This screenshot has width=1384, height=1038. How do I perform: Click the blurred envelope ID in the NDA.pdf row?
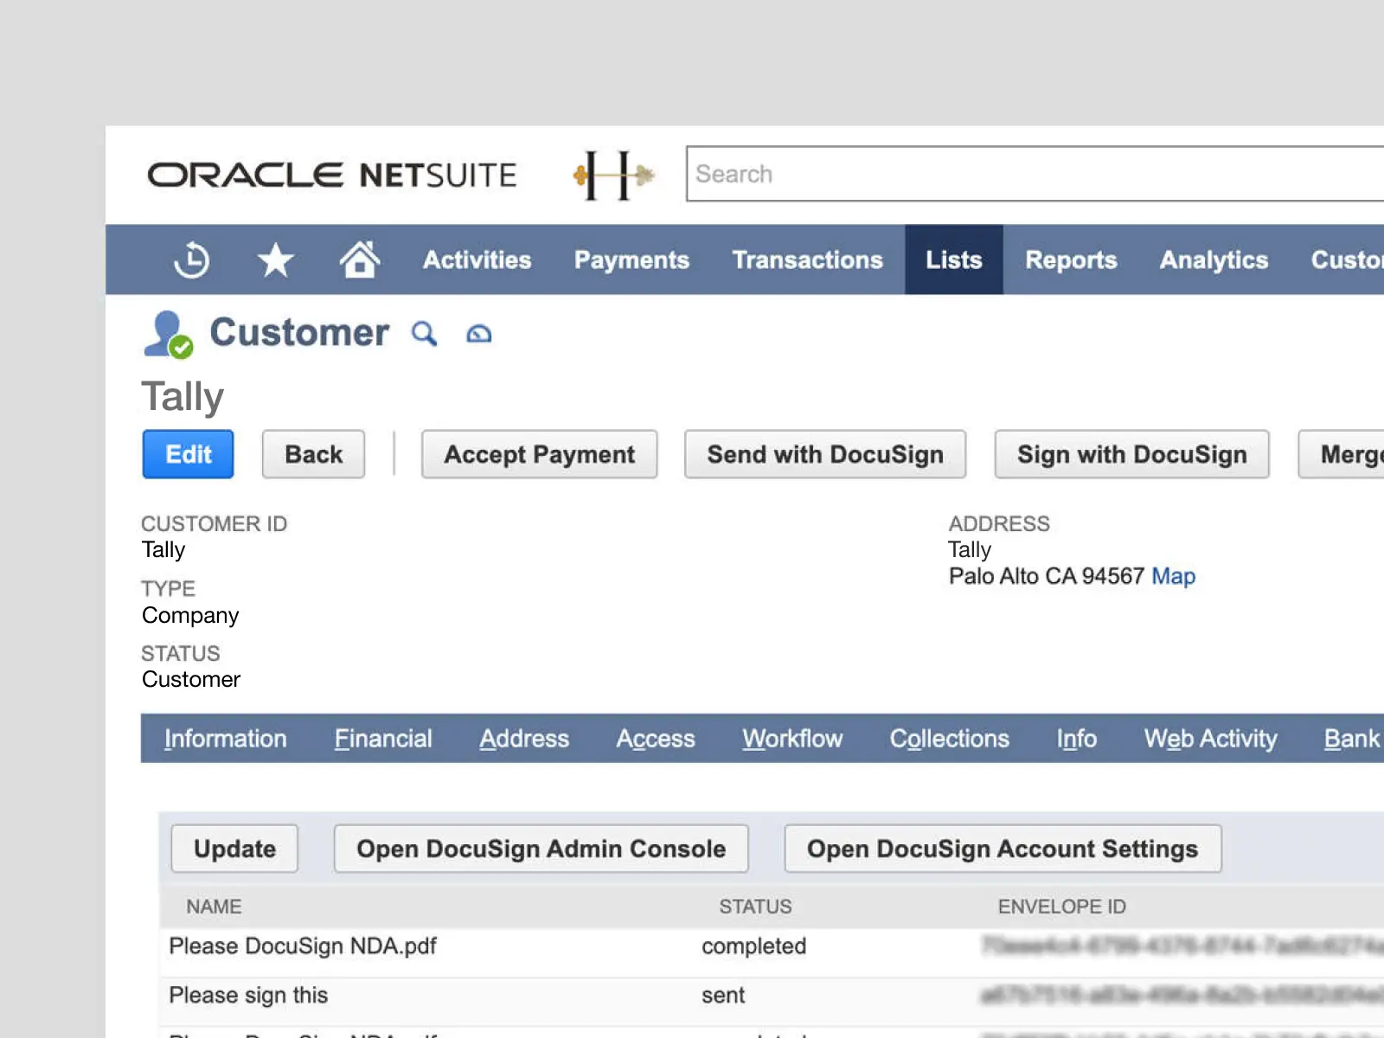(x=1182, y=945)
